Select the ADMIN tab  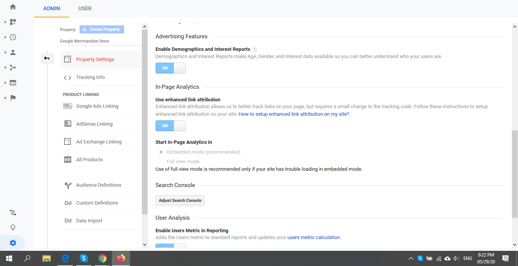(x=51, y=8)
